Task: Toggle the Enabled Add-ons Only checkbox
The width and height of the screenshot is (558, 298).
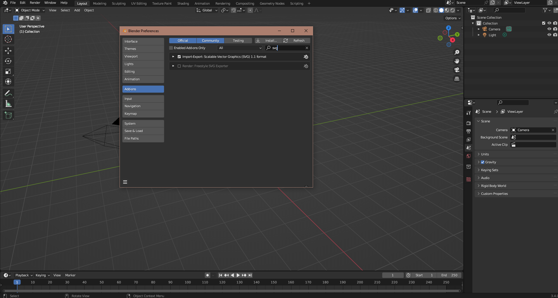Action: (171, 48)
